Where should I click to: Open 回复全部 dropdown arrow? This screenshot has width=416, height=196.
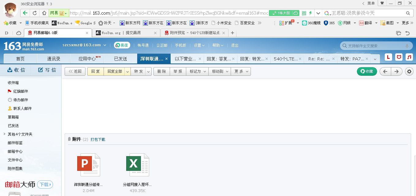(128, 71)
